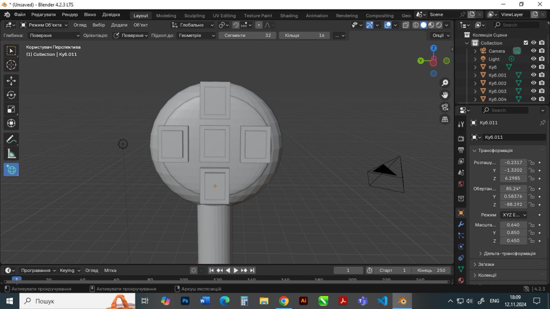Click the Кільця 16 field
Screen dimensions: 550x309
(304, 35)
